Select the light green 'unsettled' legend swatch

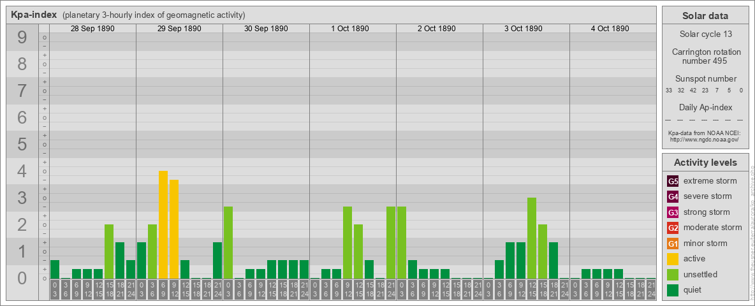click(x=673, y=274)
